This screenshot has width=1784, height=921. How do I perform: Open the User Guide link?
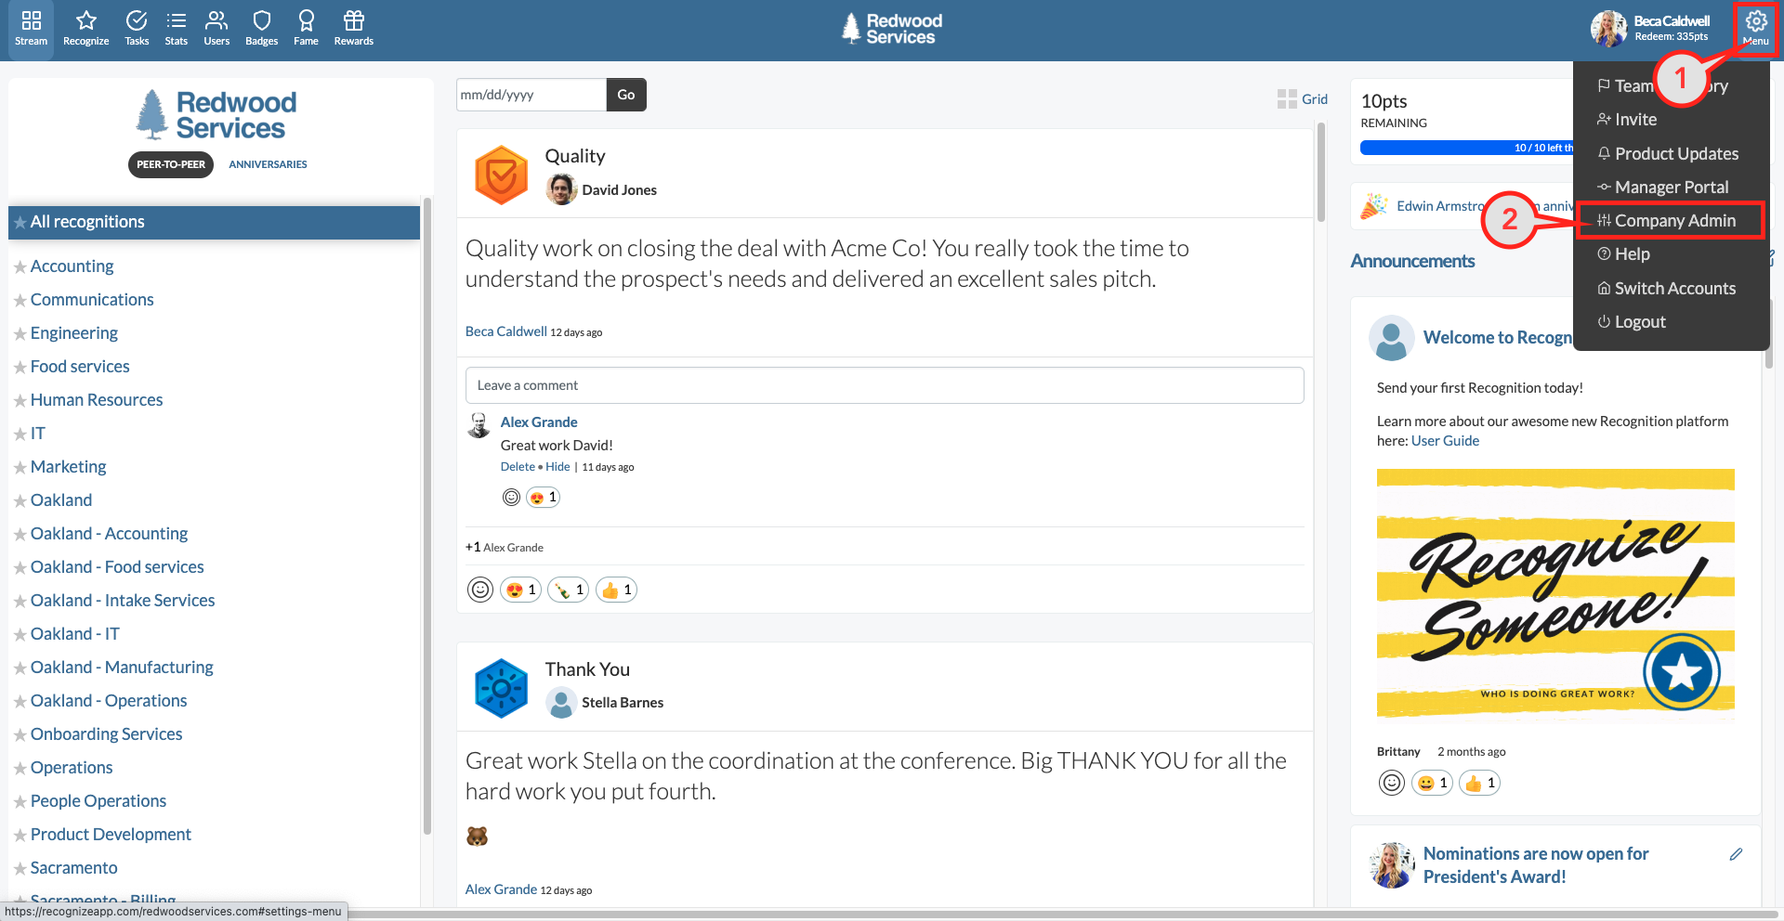pyautogui.click(x=1445, y=440)
